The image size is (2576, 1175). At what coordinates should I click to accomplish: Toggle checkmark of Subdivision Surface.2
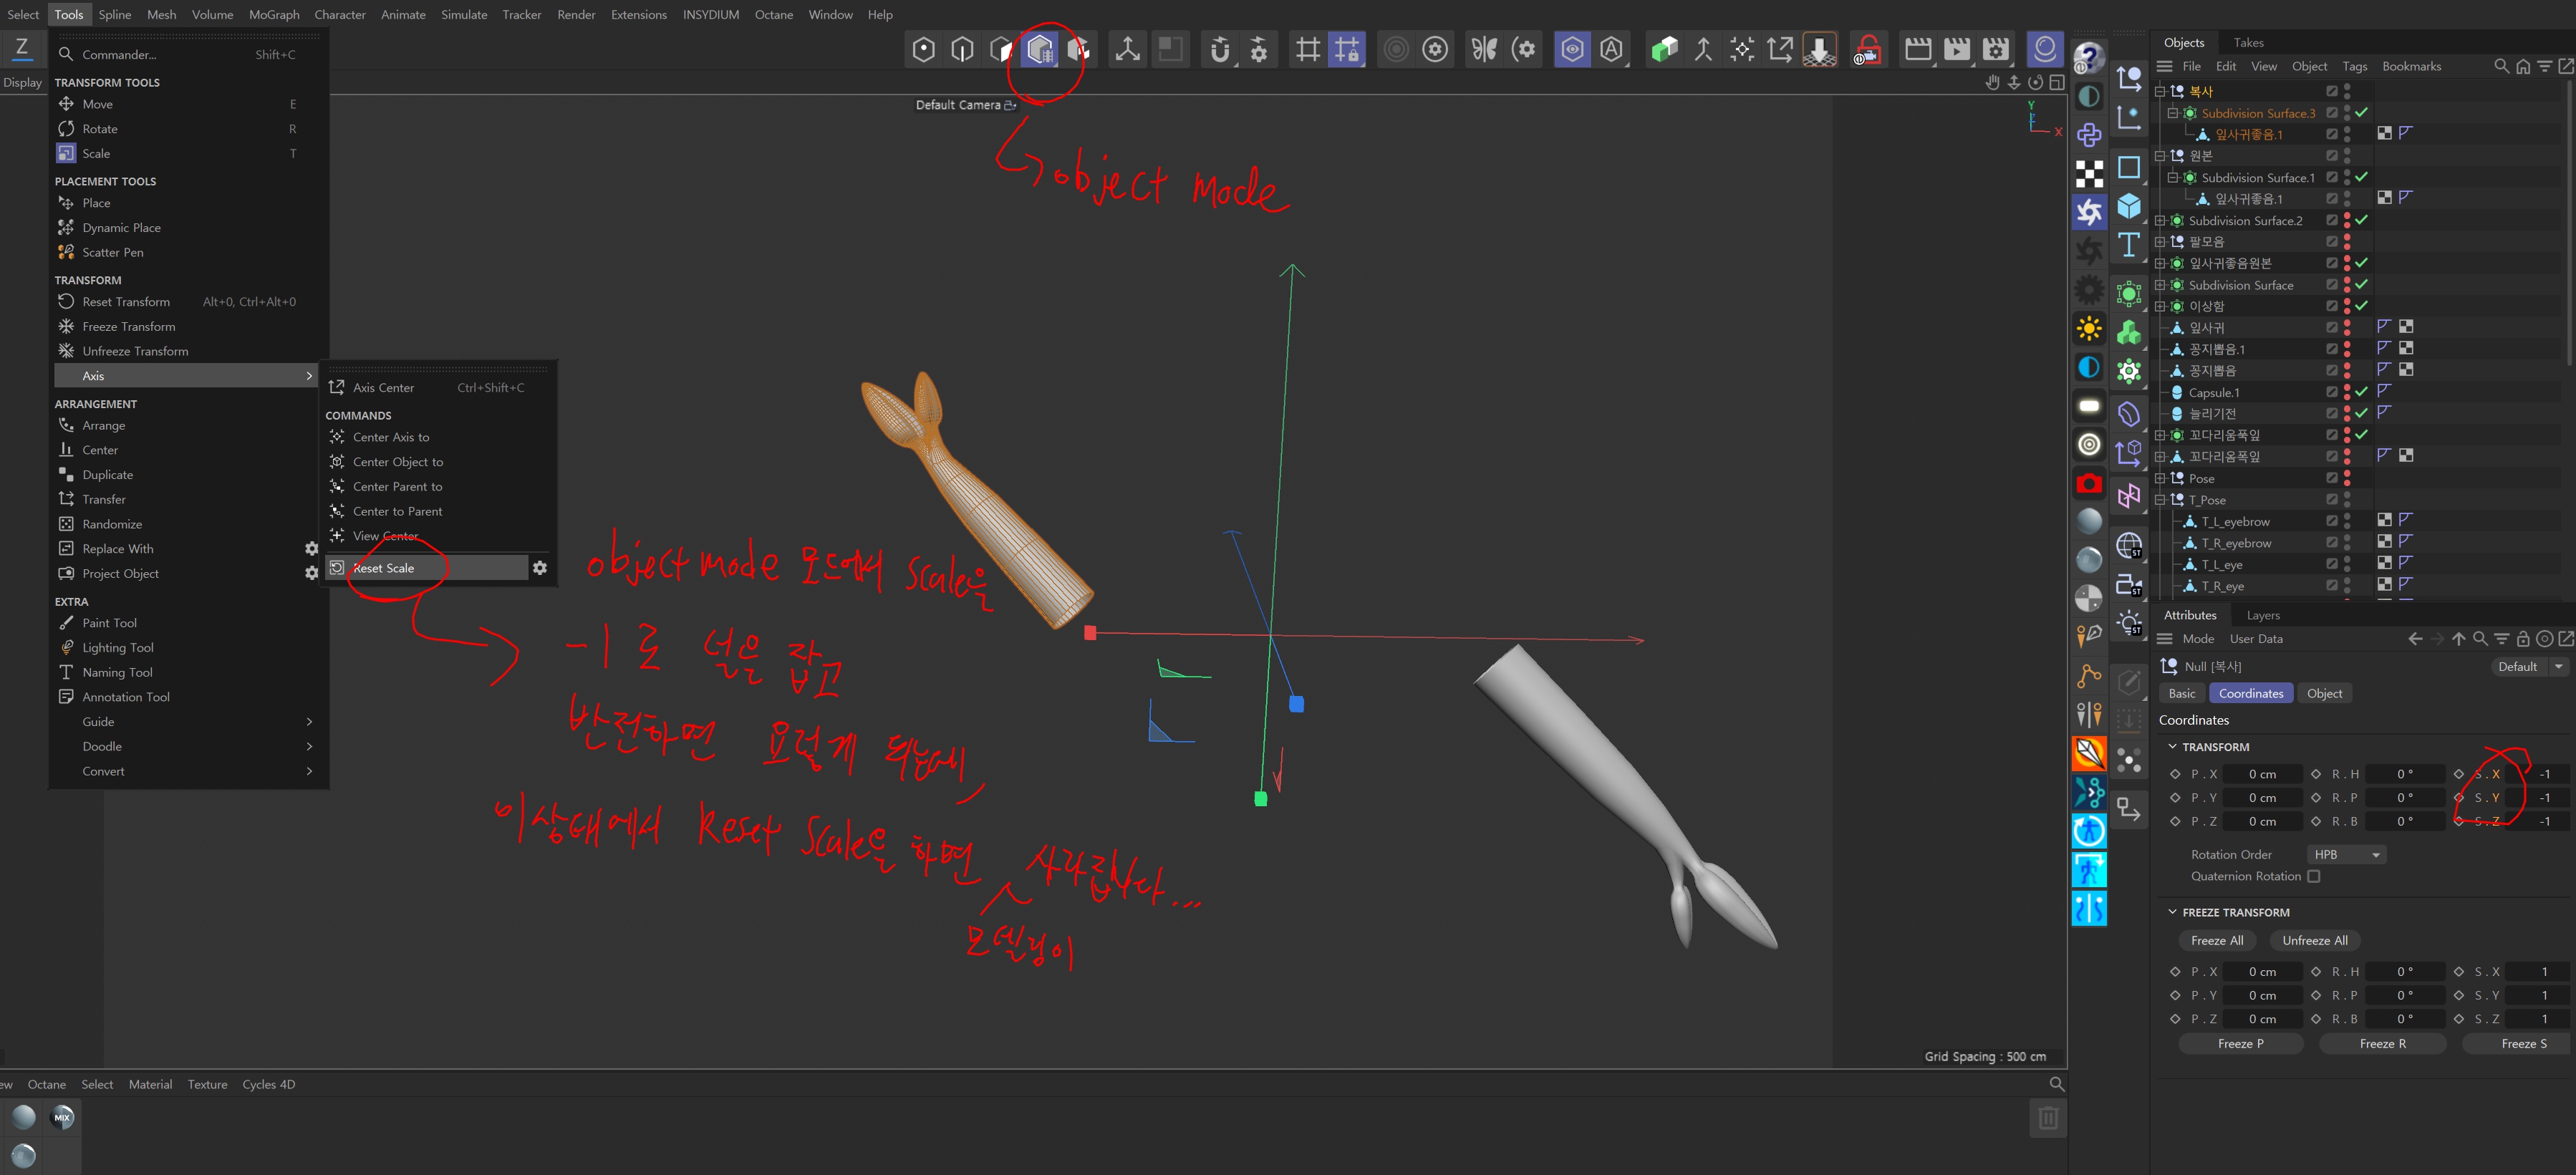point(2361,220)
